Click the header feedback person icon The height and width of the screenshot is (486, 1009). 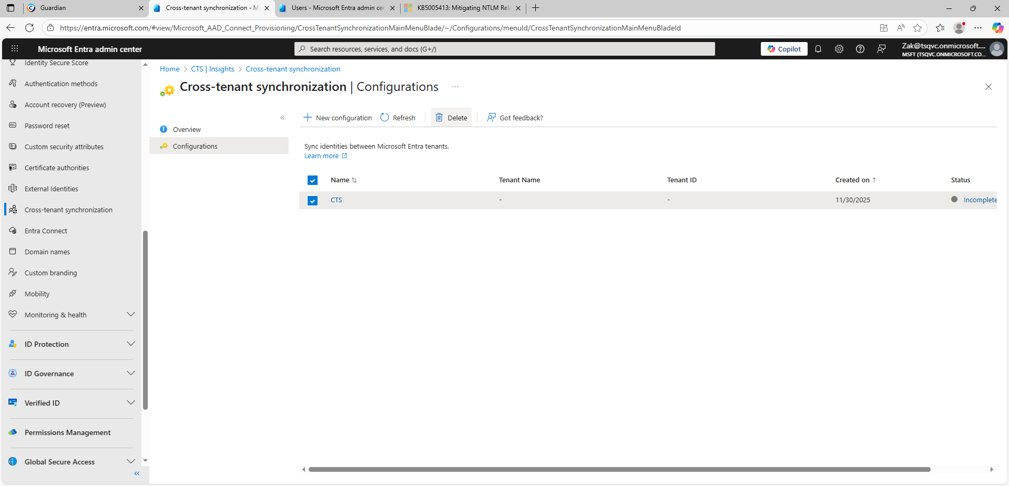[881, 49]
